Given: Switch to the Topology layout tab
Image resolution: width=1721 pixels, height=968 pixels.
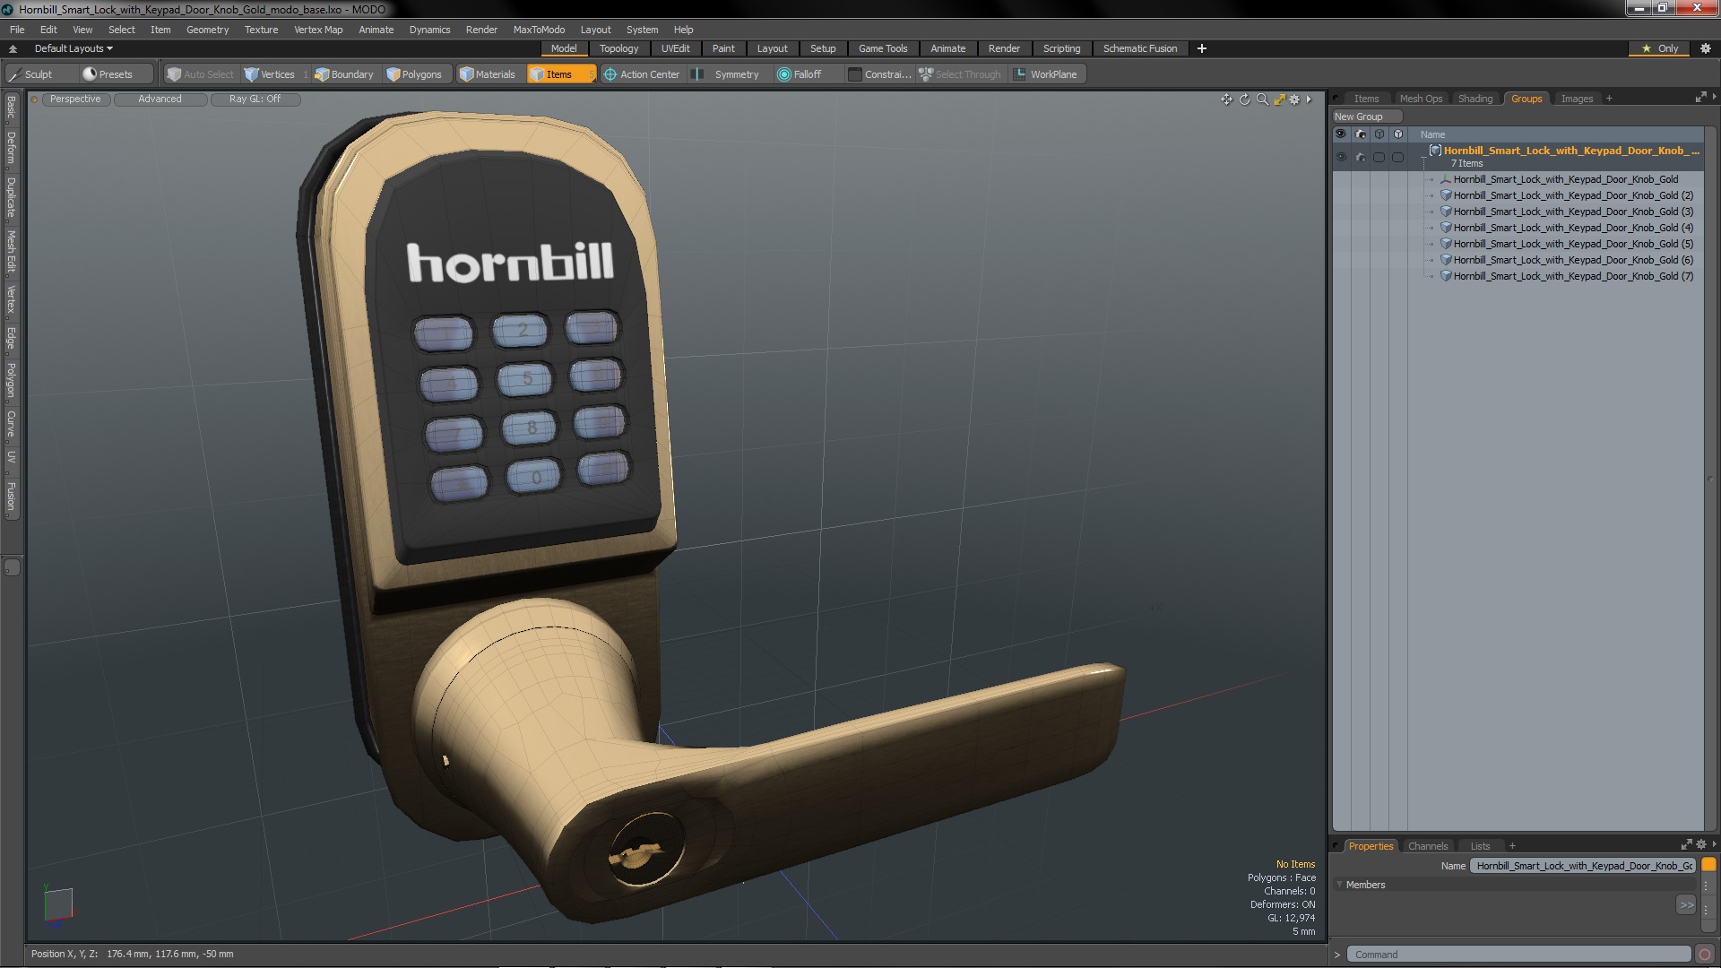Looking at the screenshot, I should point(618,48).
